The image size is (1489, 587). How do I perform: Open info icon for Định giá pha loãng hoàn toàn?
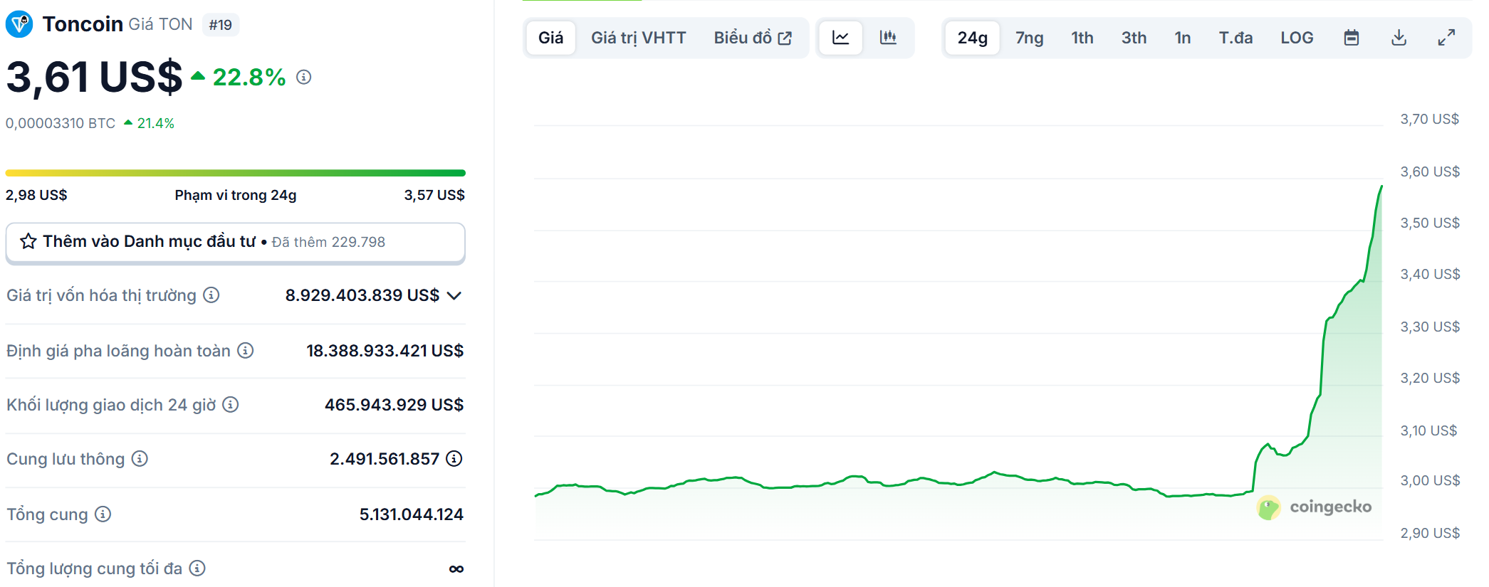coord(246,350)
